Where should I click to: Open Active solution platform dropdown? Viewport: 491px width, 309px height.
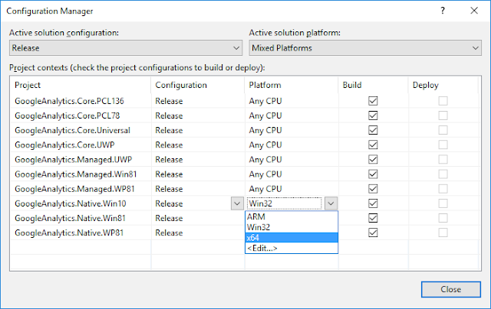(x=364, y=48)
